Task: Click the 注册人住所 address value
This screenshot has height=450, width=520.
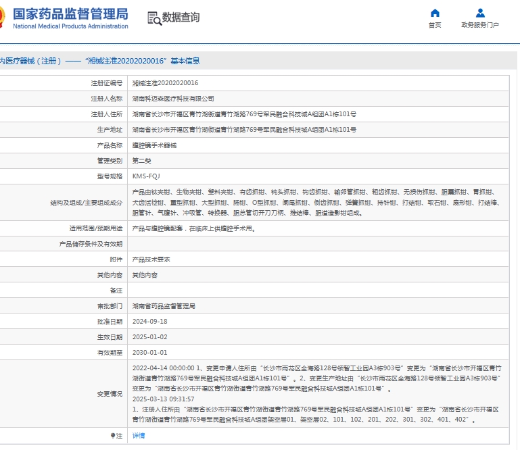Action: pyautogui.click(x=244, y=114)
